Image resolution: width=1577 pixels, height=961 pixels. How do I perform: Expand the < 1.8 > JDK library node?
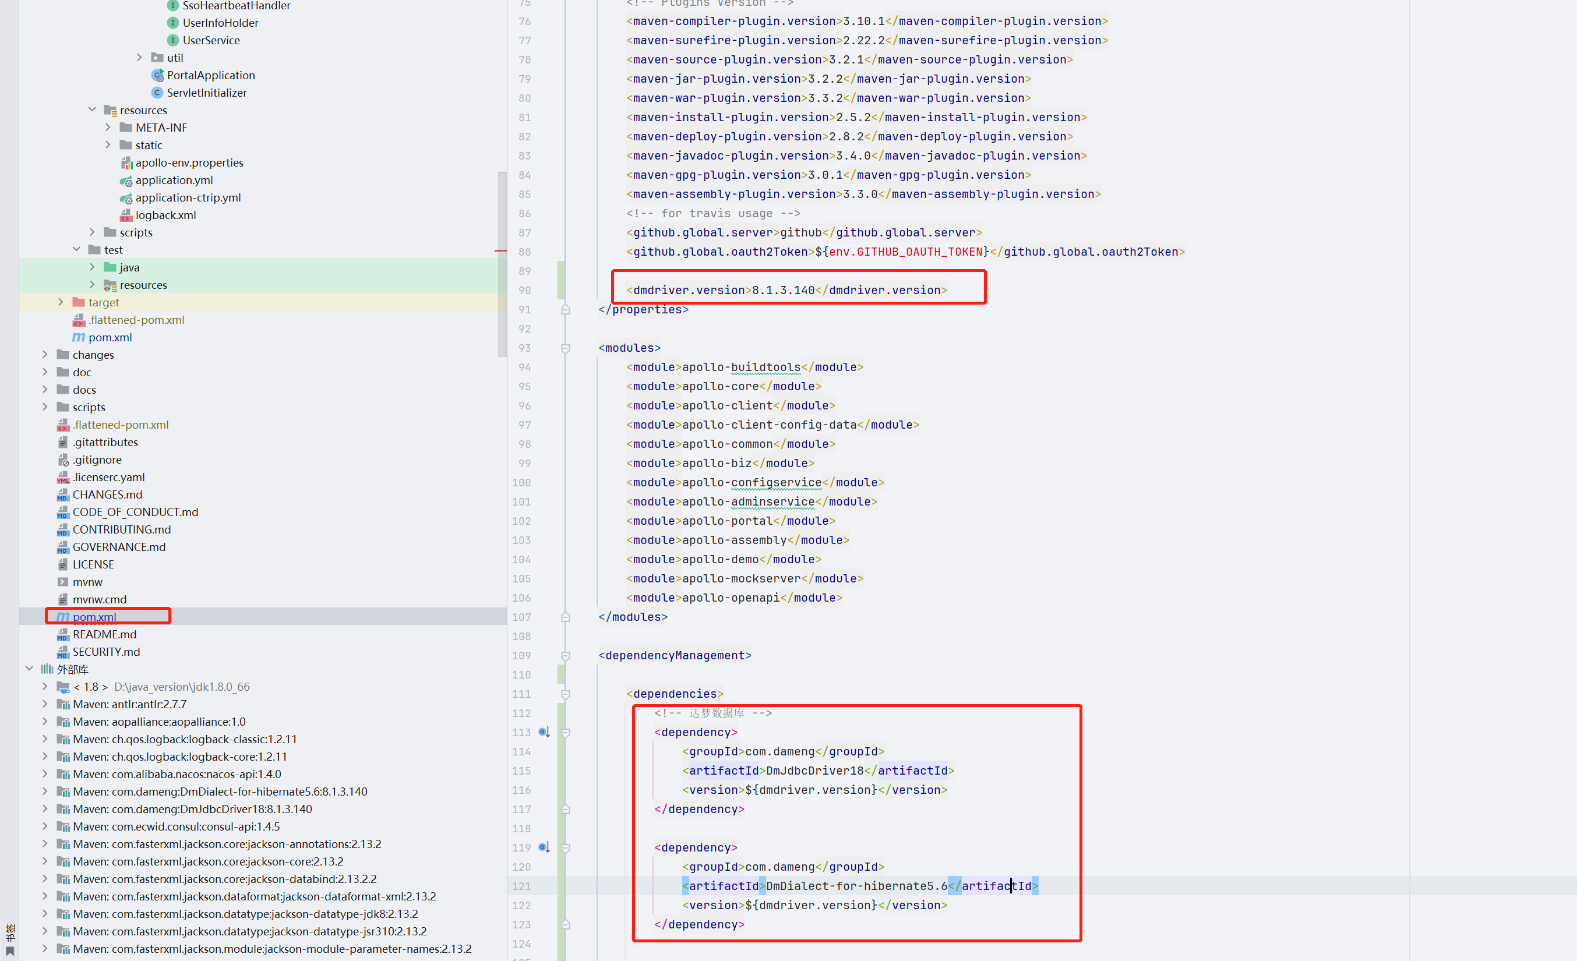pyautogui.click(x=45, y=687)
